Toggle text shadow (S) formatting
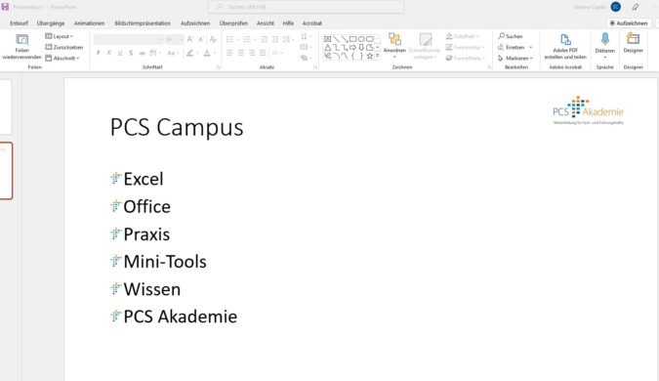 click(x=131, y=53)
